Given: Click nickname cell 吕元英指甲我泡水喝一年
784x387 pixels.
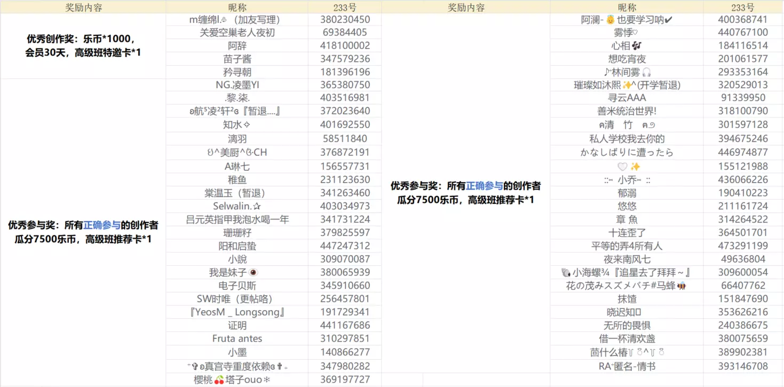Looking at the screenshot, I should [237, 219].
